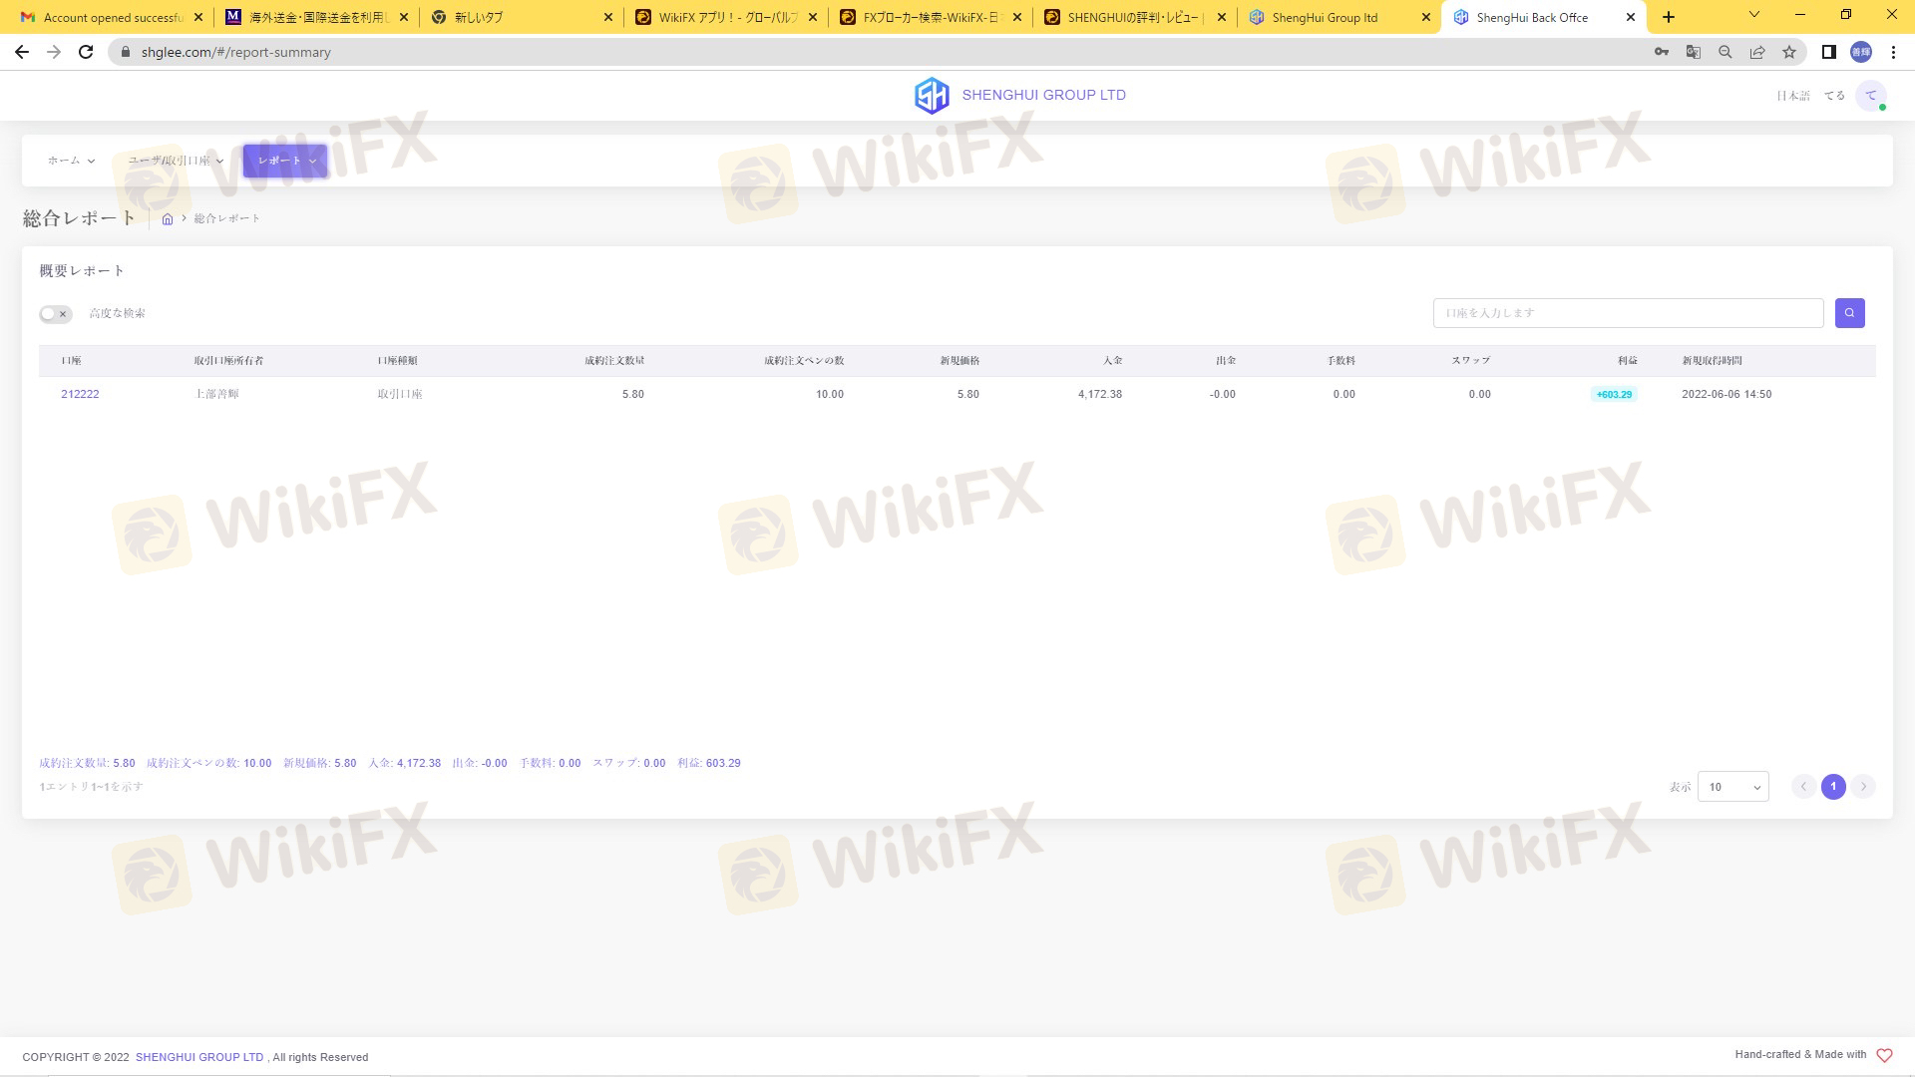The image size is (1915, 1077).
Task: Open account number 212222 link
Action: 80,395
